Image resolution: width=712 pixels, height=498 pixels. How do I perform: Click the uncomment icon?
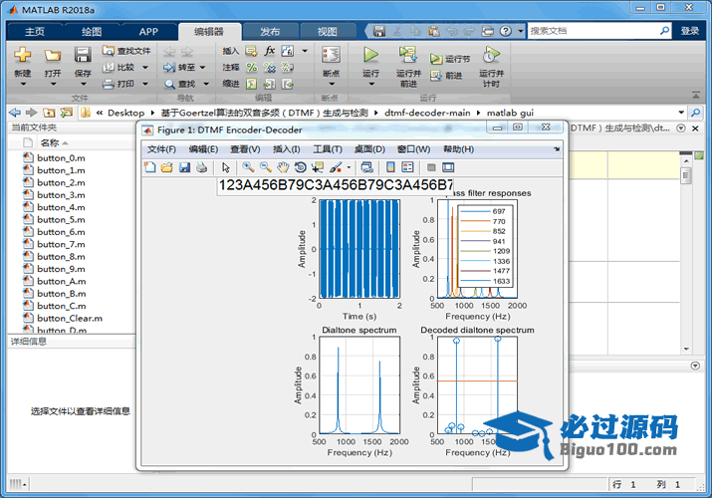tap(270, 67)
